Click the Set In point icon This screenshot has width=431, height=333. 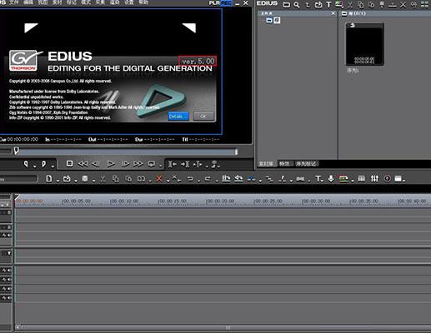(26, 164)
